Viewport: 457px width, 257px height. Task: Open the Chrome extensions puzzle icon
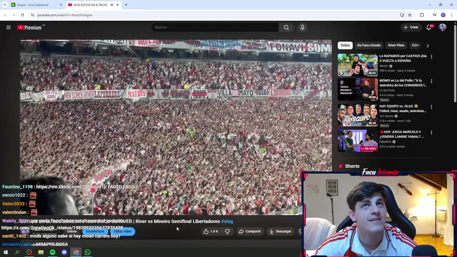(x=422, y=15)
